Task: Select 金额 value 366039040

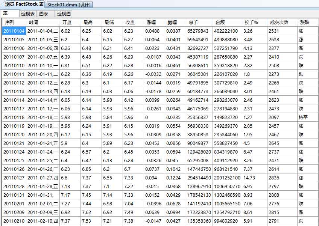Action: click(x=227, y=91)
